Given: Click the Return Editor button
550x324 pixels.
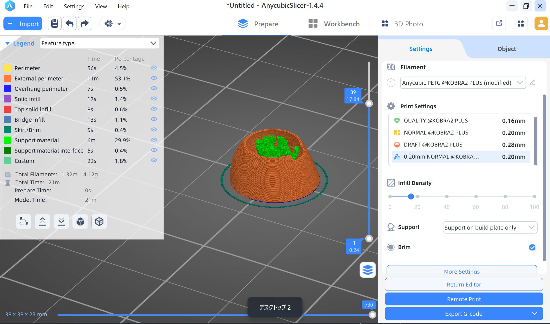Looking at the screenshot, I should pos(464,285).
